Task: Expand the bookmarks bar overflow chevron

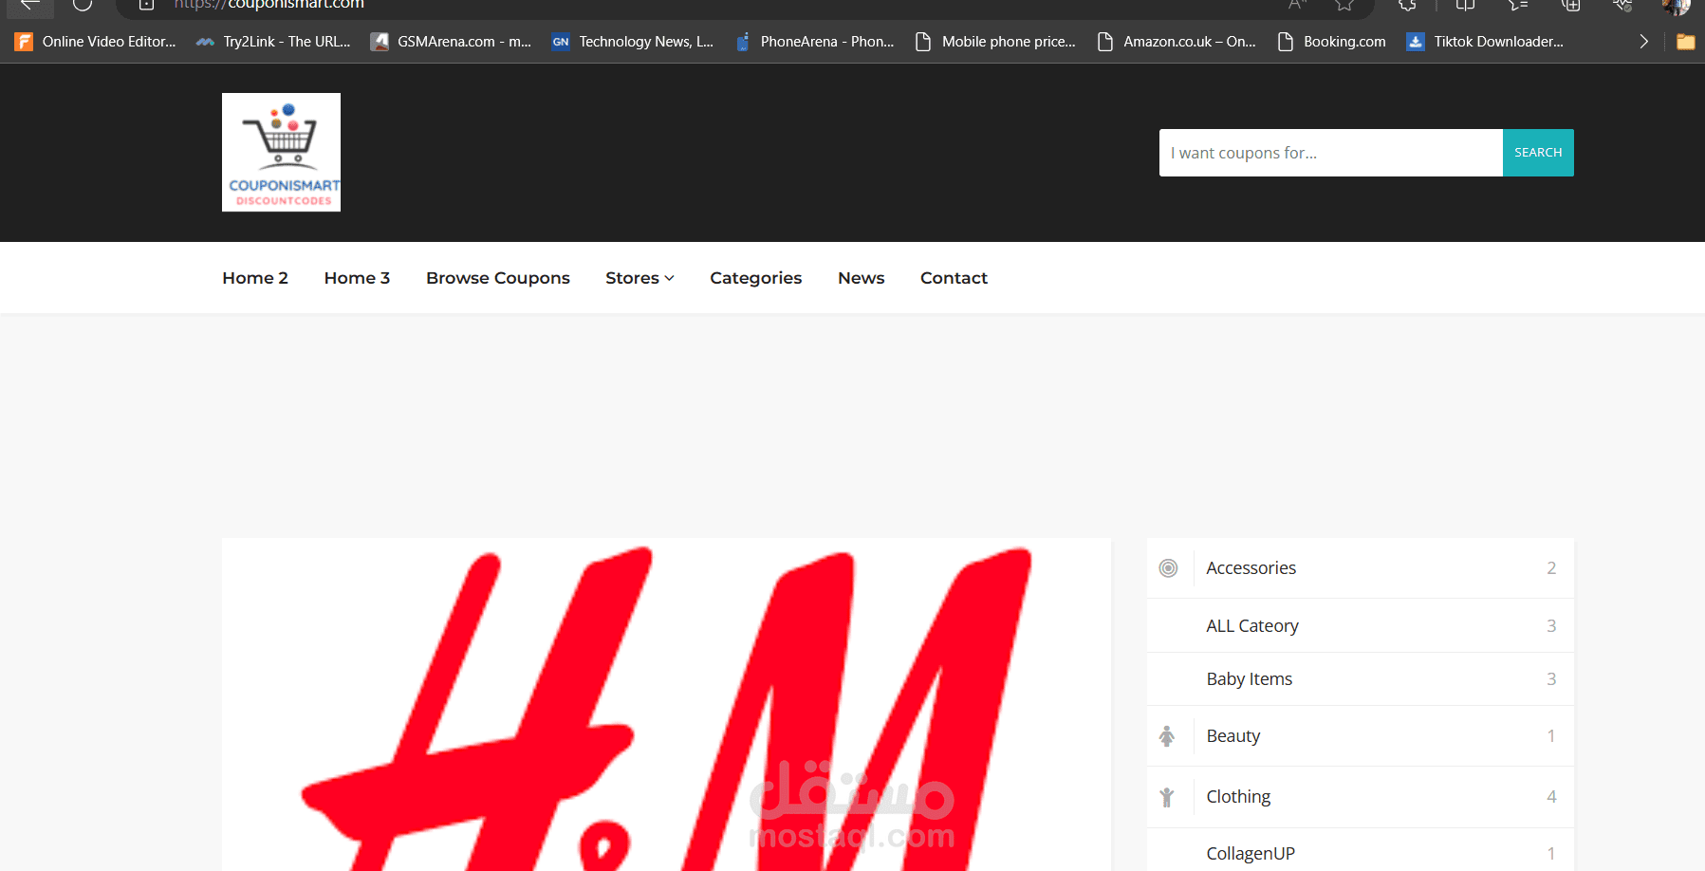Action: coord(1643,42)
